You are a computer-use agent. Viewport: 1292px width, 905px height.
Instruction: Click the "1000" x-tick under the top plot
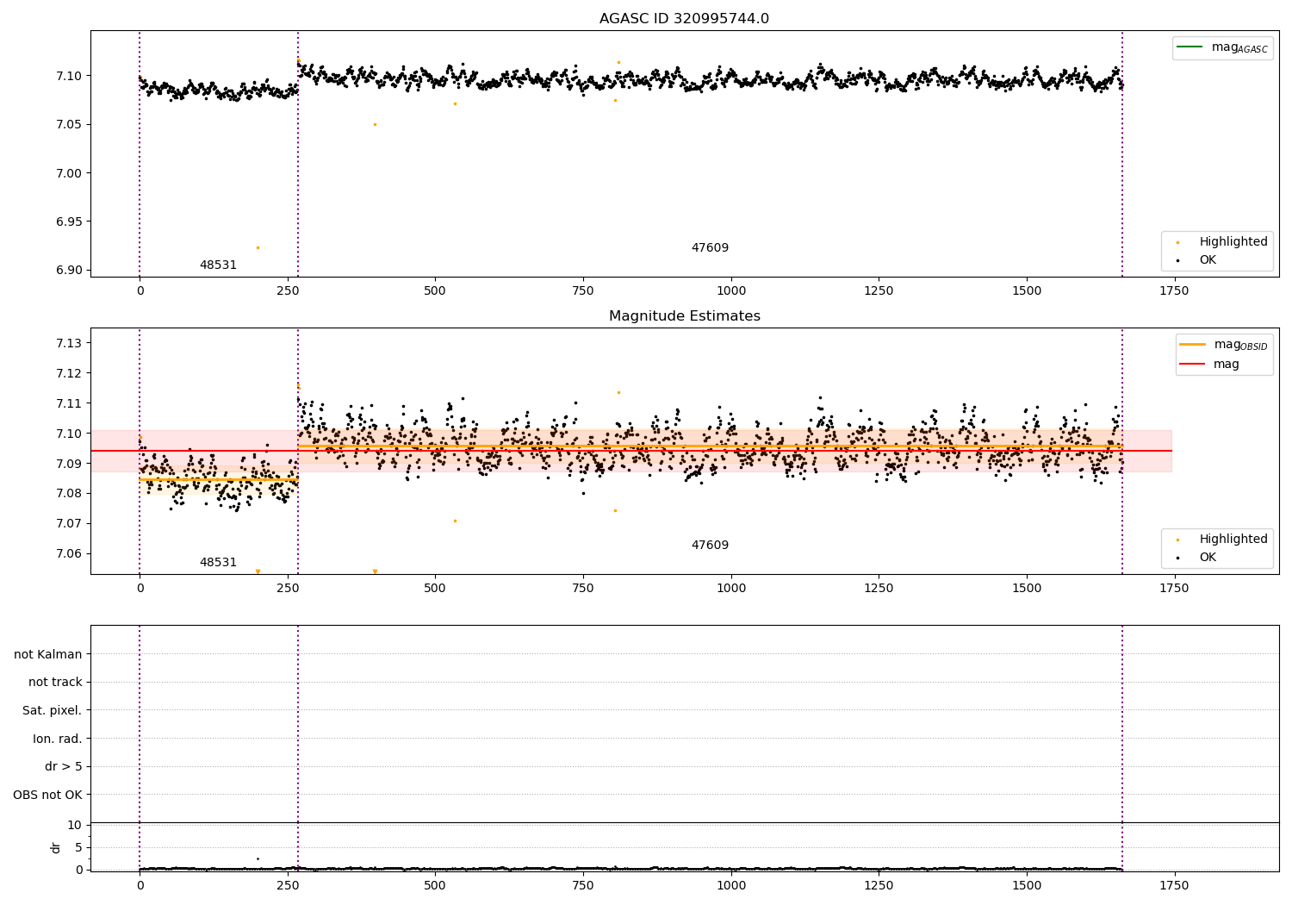[731, 291]
